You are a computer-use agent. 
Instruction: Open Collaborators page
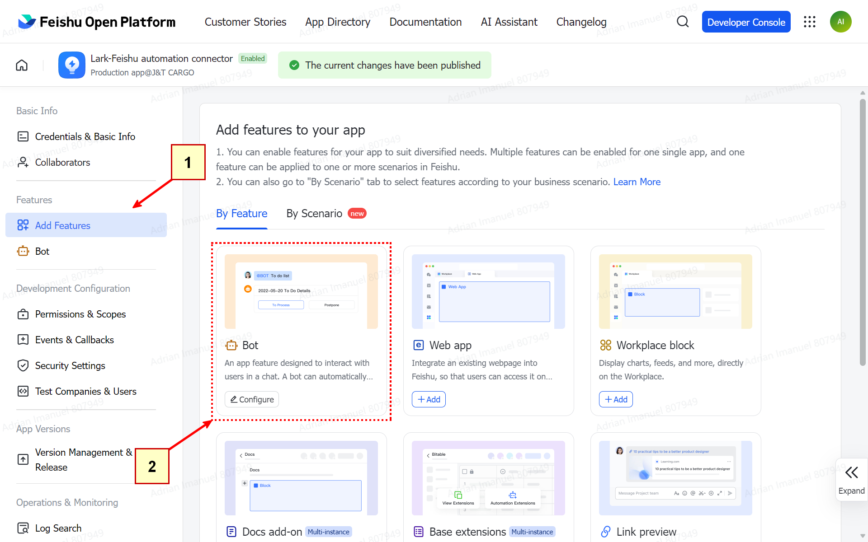(86, 162)
